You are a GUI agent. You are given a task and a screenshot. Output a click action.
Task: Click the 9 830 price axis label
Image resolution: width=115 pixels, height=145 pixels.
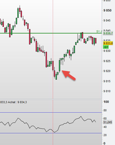[x=107, y=51]
